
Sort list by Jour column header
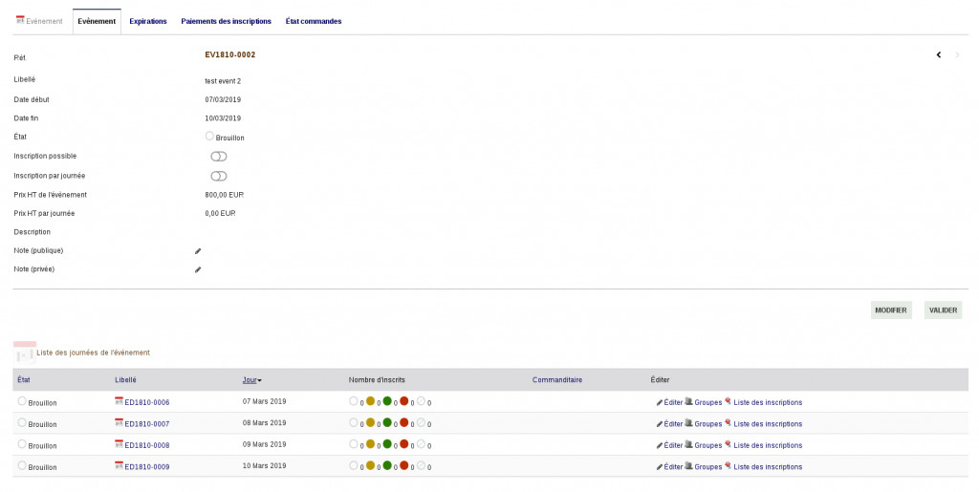click(249, 380)
